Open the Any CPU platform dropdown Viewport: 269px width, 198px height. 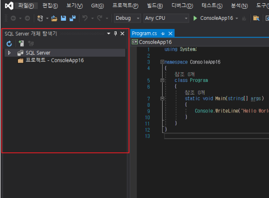166,18
